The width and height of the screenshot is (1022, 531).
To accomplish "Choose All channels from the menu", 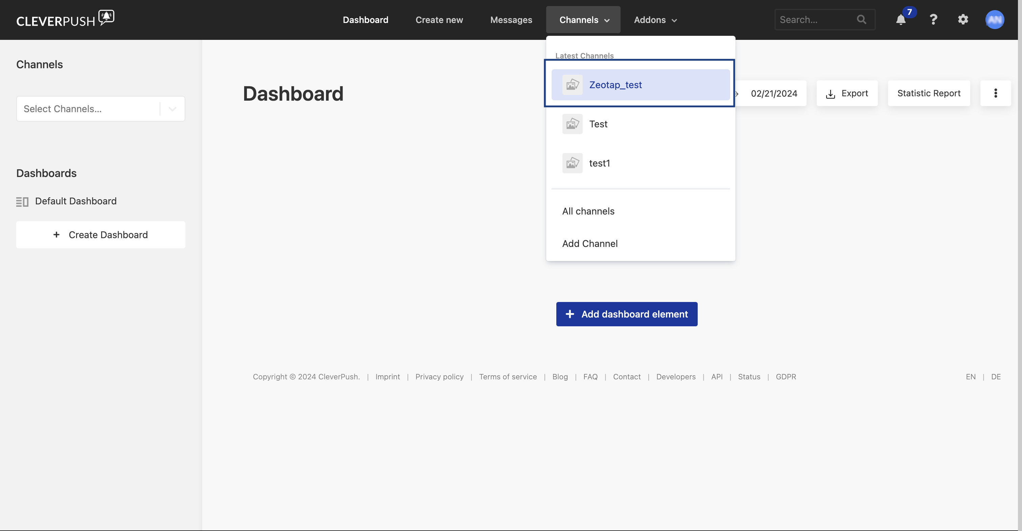I will point(588,211).
